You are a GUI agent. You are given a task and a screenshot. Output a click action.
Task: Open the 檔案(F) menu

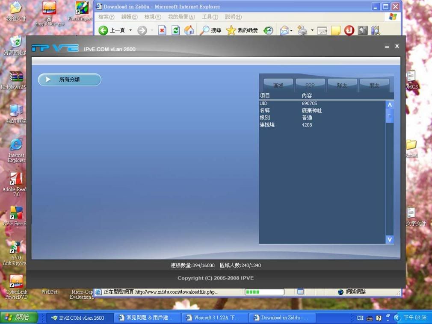click(106, 17)
